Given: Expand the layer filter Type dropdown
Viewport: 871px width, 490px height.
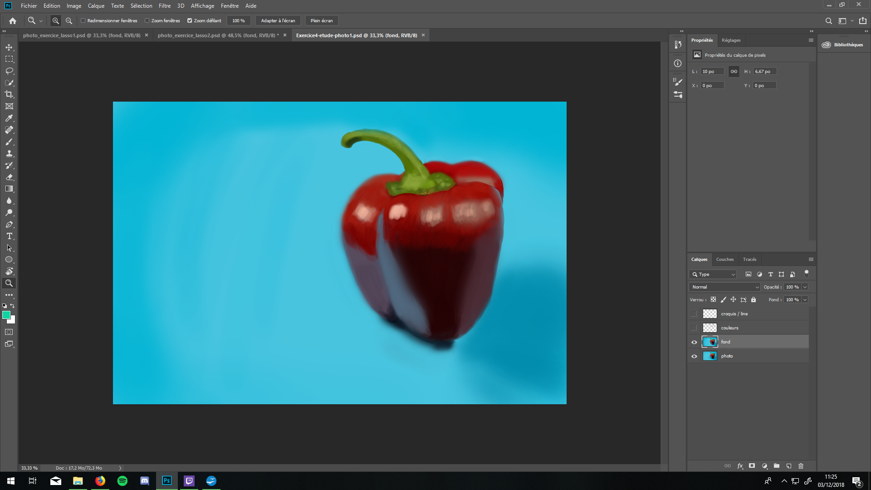Looking at the screenshot, I should pos(732,274).
